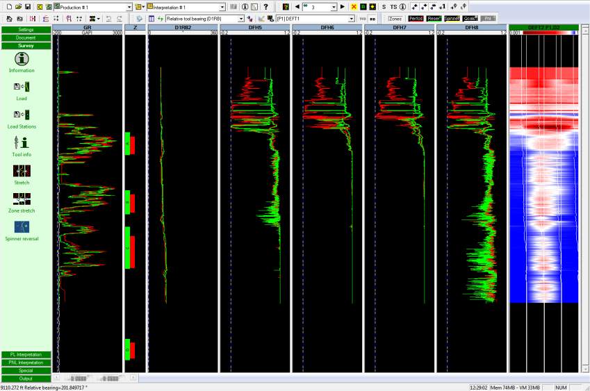Toggle the grey Pnl display button

click(488, 19)
